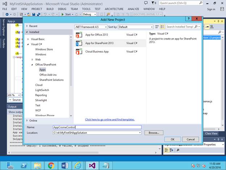Collapse the Visual C# tree node
This screenshot has height=170, width=226.
point(28,44)
